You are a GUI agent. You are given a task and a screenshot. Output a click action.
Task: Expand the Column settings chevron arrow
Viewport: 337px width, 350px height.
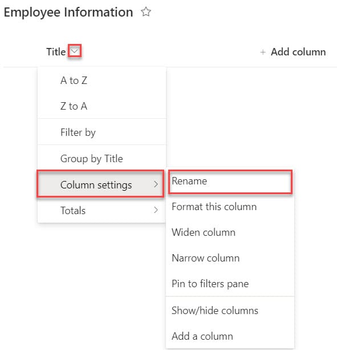point(156,184)
